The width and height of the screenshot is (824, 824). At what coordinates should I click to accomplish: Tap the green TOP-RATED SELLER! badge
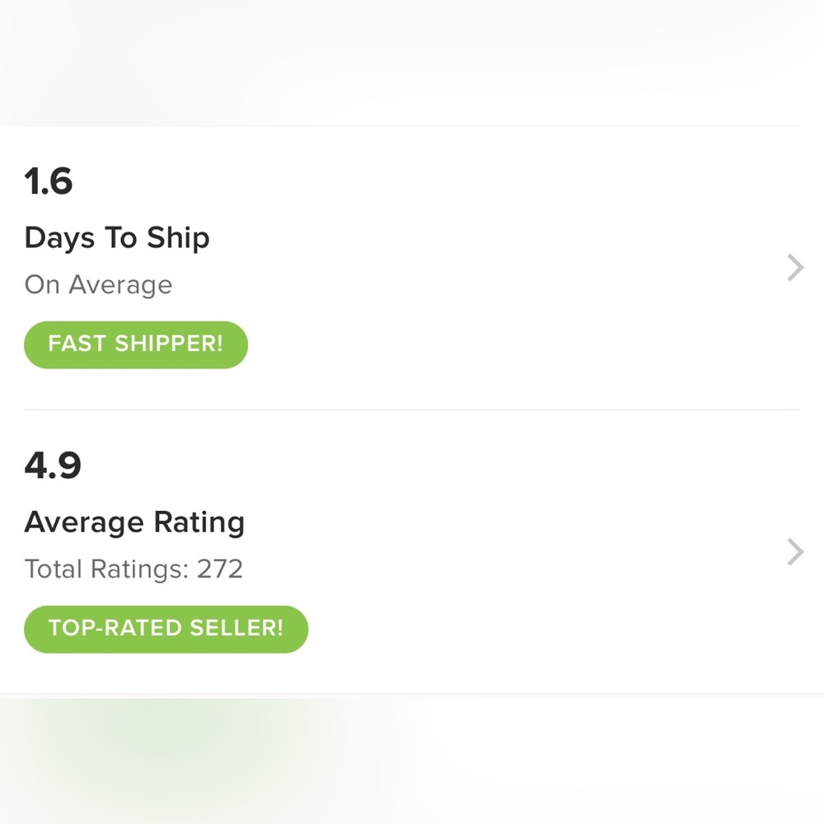point(166,629)
